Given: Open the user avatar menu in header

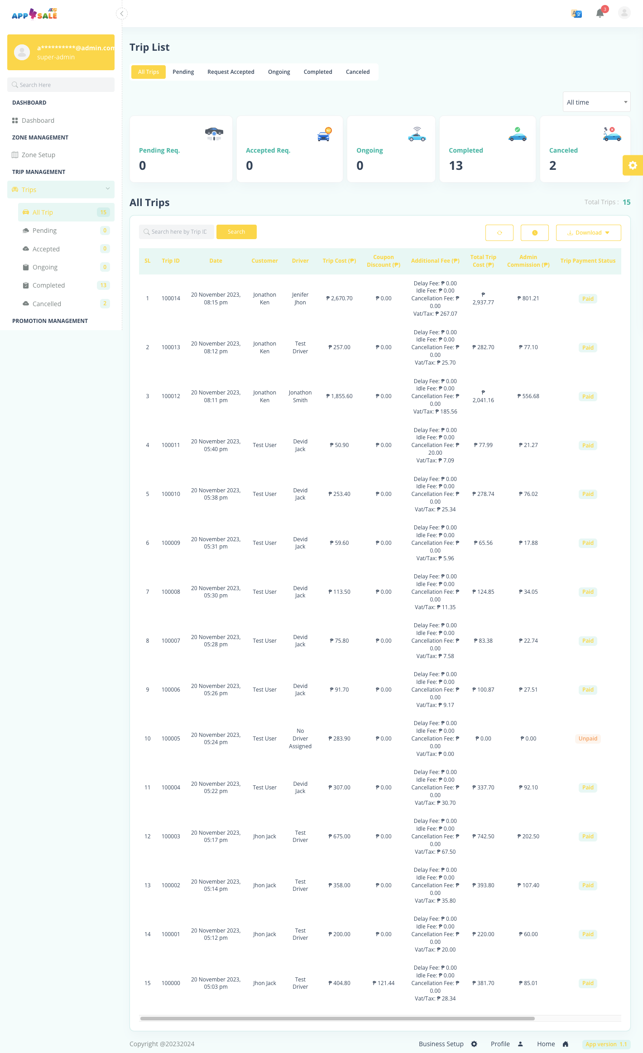Looking at the screenshot, I should [x=624, y=13].
